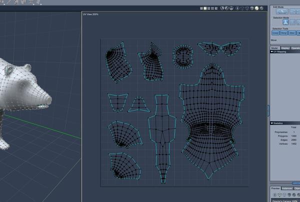Click the Ring selection tool button
The image size is (300, 202).
click(x=283, y=33)
